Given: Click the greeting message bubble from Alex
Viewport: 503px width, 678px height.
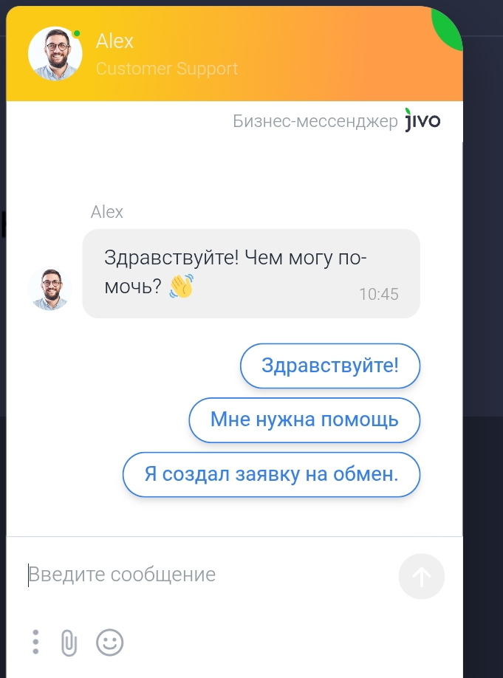Looking at the screenshot, I should point(251,273).
